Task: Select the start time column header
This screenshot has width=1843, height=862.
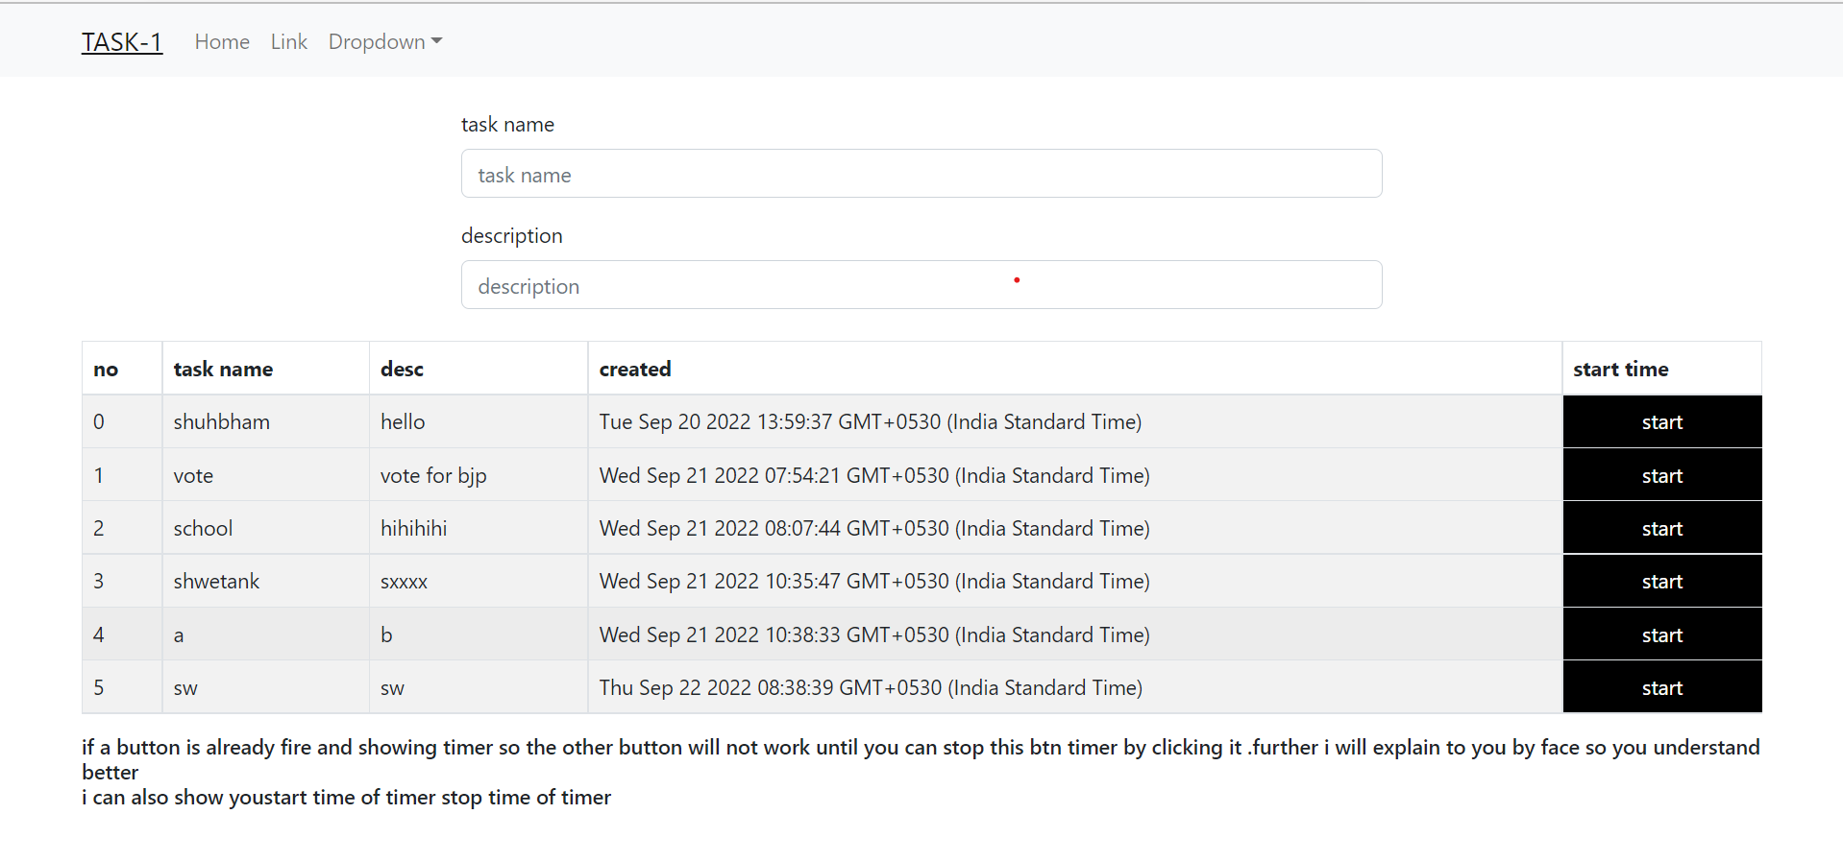Action: click(x=1620, y=369)
